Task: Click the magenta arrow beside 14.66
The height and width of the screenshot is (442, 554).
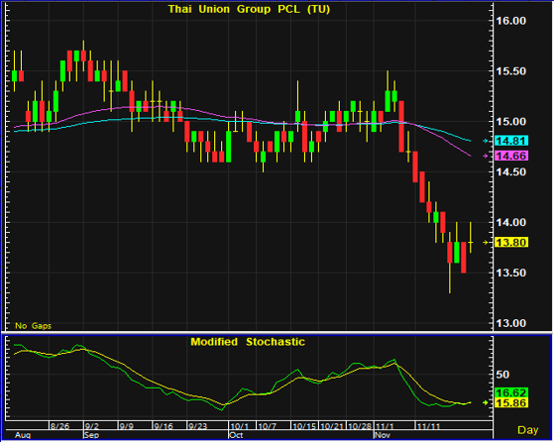Action: pyautogui.click(x=486, y=156)
